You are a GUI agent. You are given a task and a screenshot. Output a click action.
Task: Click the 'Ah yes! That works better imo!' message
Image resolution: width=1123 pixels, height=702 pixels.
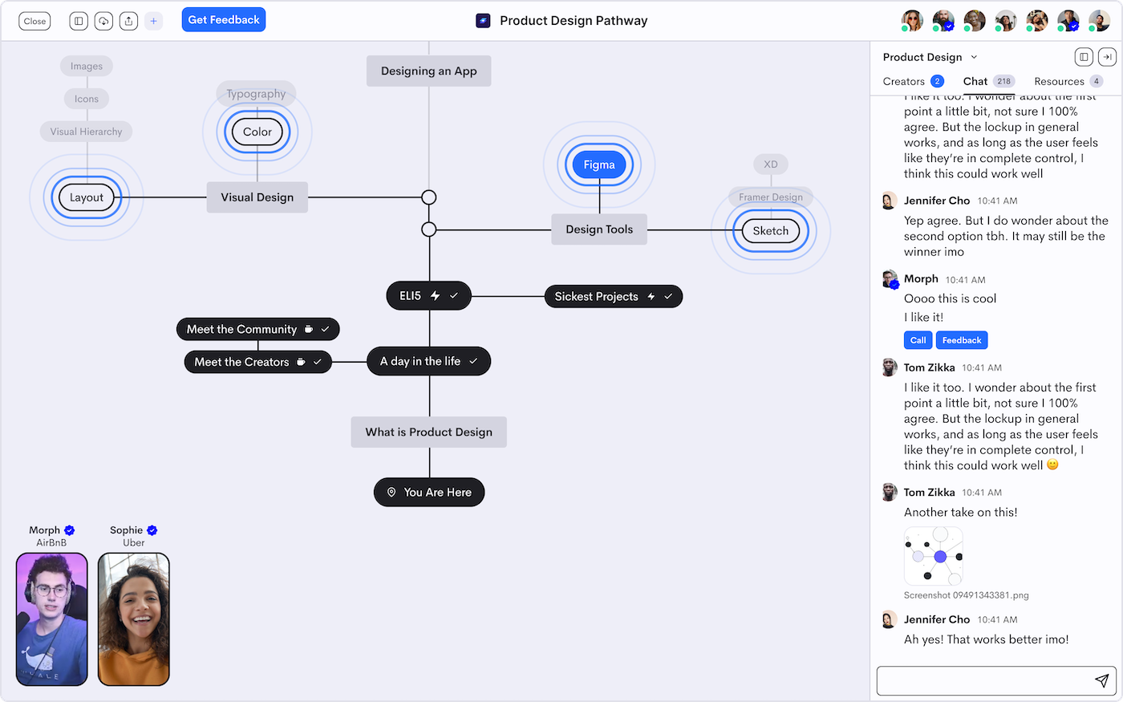click(987, 639)
